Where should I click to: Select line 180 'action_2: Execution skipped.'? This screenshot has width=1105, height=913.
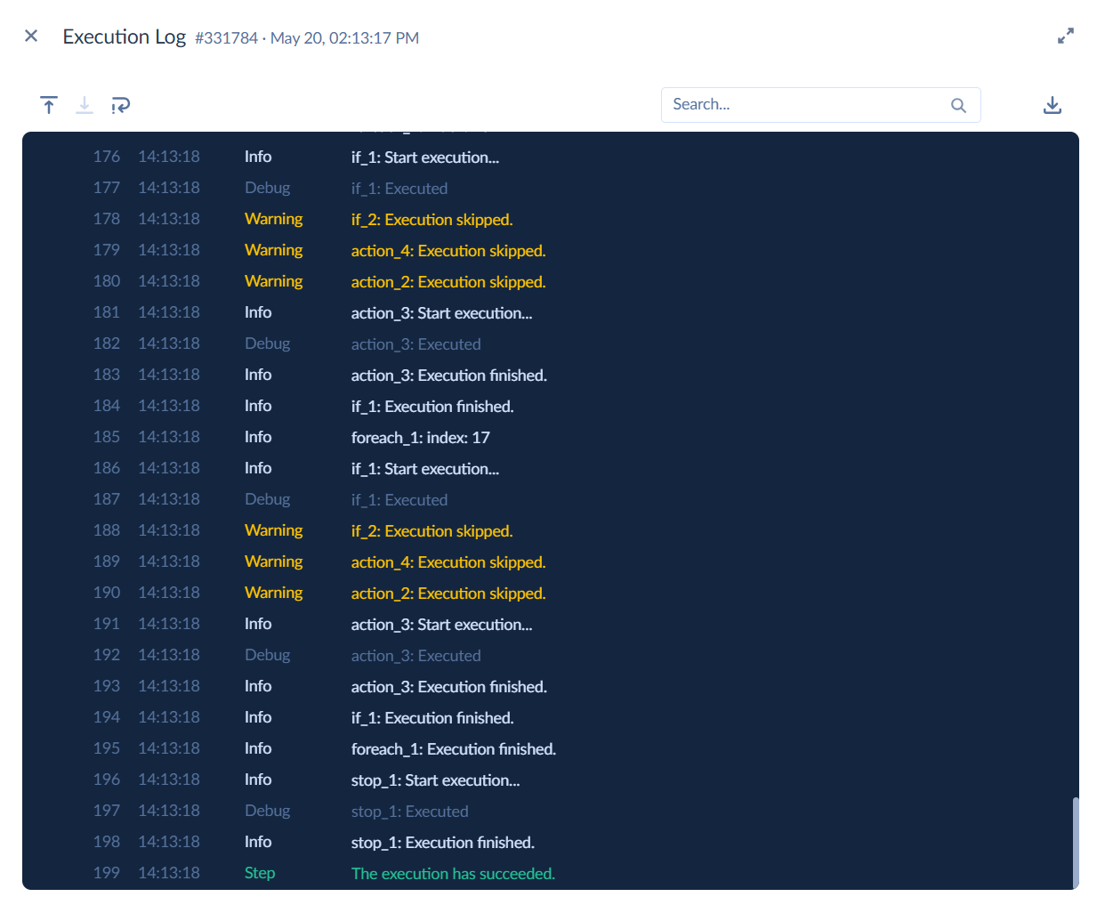pos(448,282)
